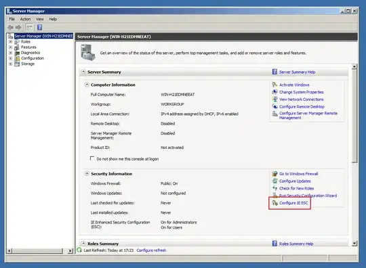
Task: Click the Check for New Roles link
Action: (x=296, y=188)
